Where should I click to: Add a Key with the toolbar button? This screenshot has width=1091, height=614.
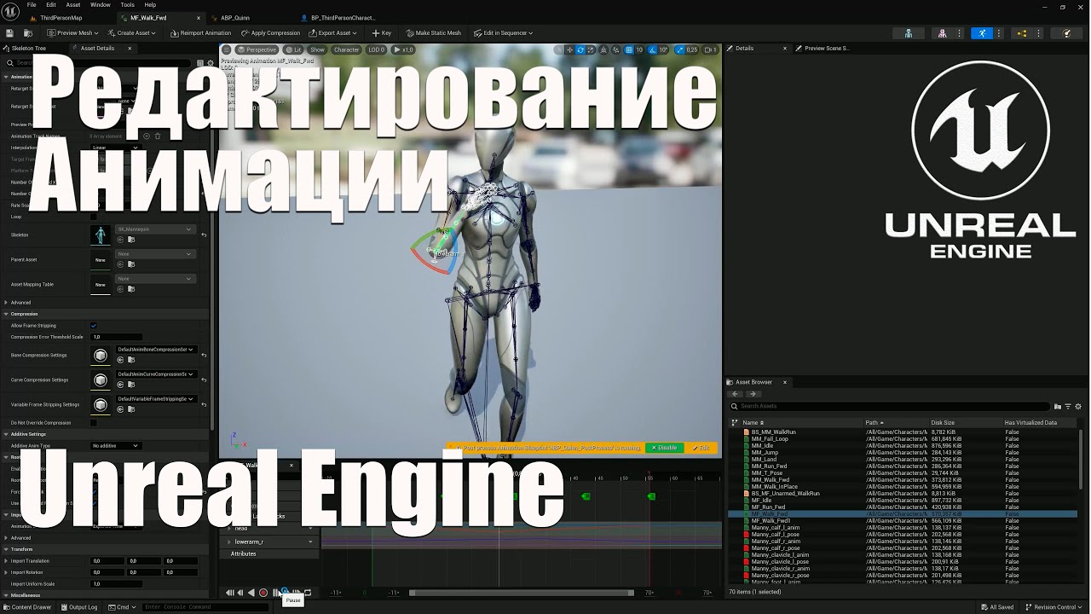point(382,33)
